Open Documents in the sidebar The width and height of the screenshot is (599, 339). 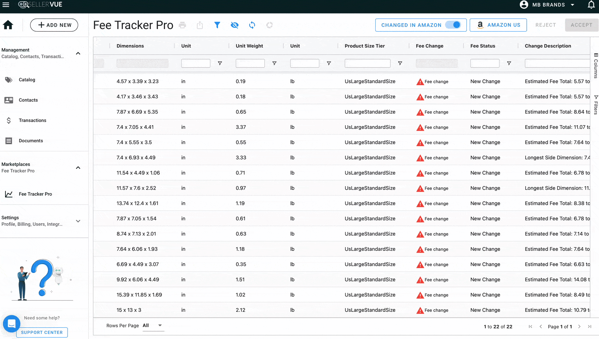[31, 141]
